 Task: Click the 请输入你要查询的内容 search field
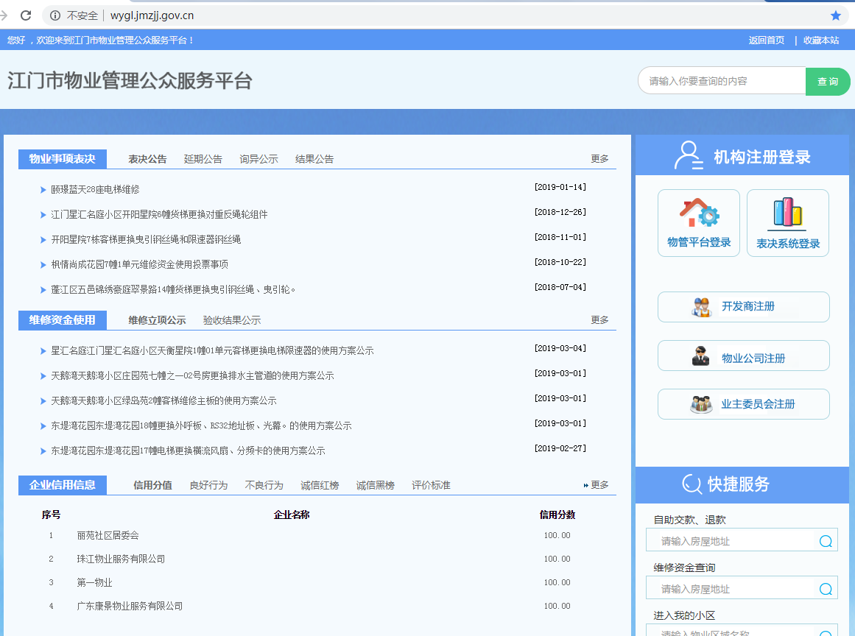722,81
